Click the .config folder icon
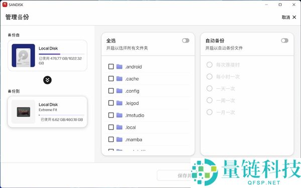This screenshot has height=188, width=301. pyautogui.click(x=119, y=91)
